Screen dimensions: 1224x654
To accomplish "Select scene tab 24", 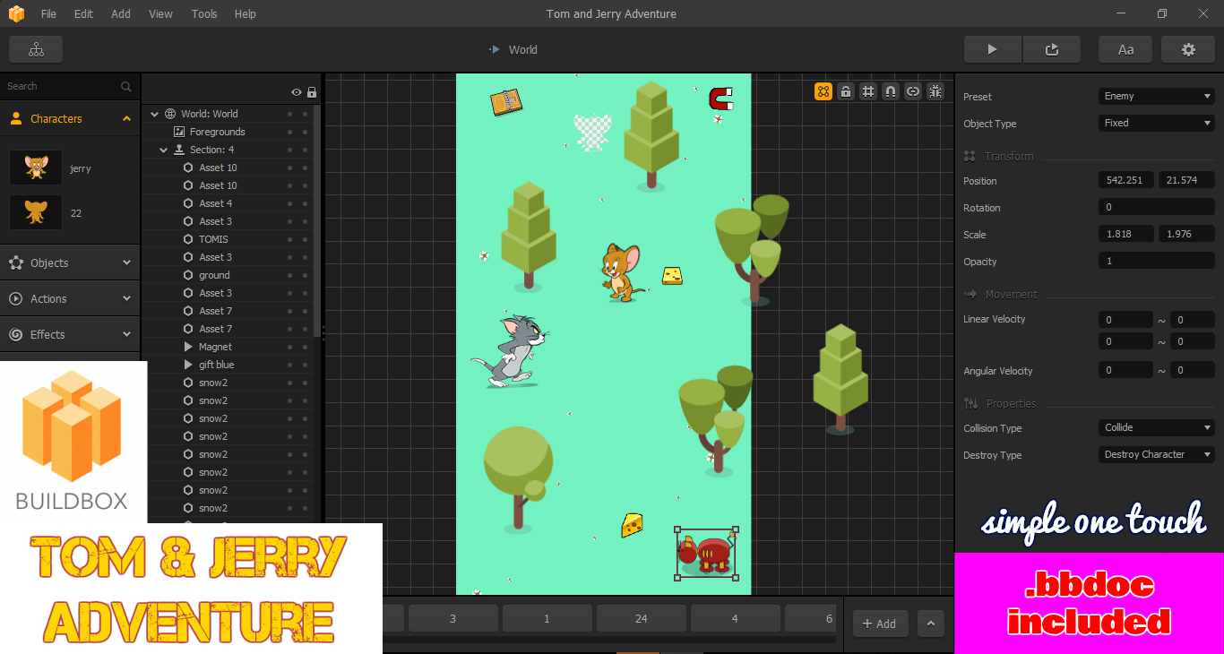I will point(642,618).
